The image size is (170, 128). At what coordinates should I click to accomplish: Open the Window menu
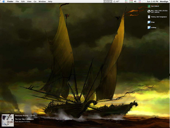[x=42, y=1]
